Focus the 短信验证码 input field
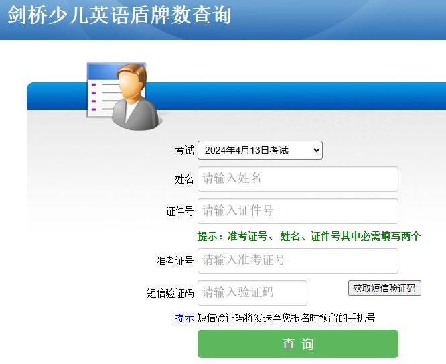This screenshot has width=446, height=364. pos(252,293)
